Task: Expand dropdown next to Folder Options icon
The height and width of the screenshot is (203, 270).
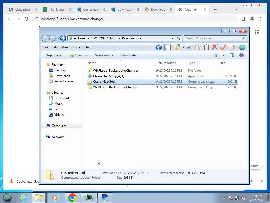Action: tap(183, 47)
